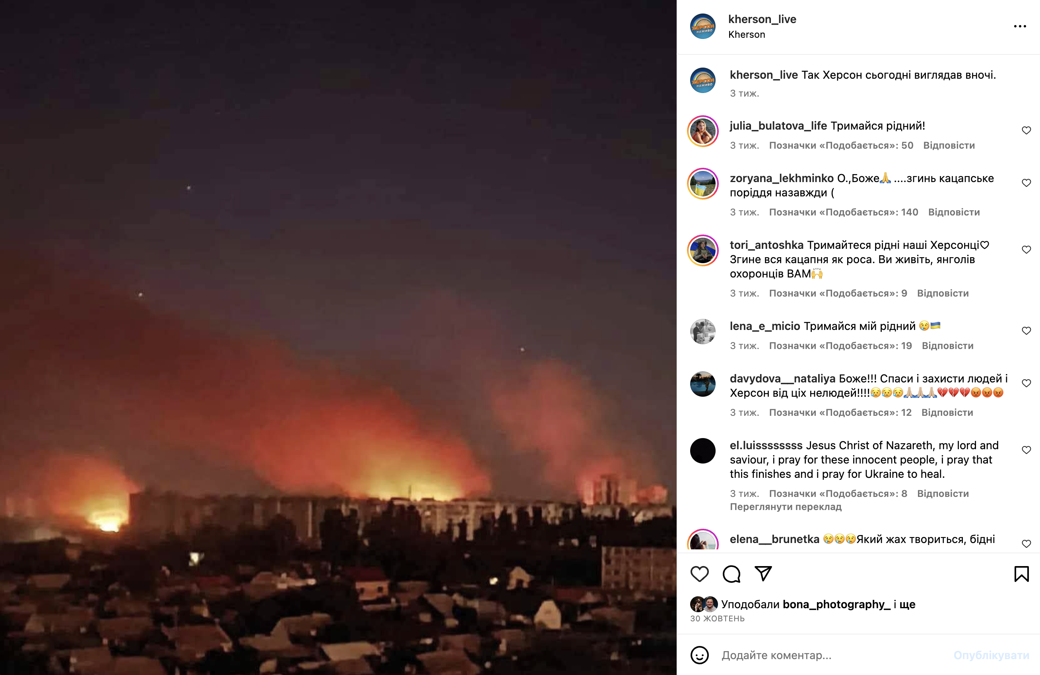View likes count 140 on zoryana comment
1040x675 pixels.
(843, 212)
